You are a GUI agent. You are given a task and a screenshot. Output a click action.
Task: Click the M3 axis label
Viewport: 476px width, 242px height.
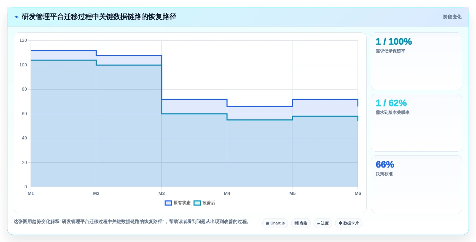click(162, 194)
